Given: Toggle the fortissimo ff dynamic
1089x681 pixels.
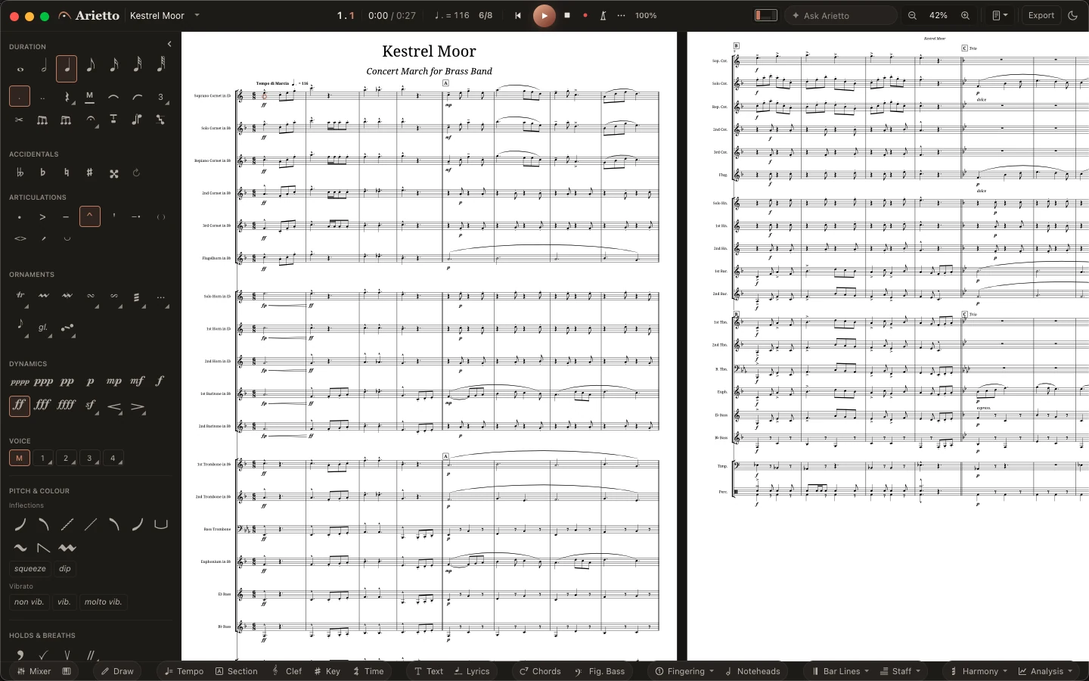Looking at the screenshot, I should pyautogui.click(x=20, y=405).
